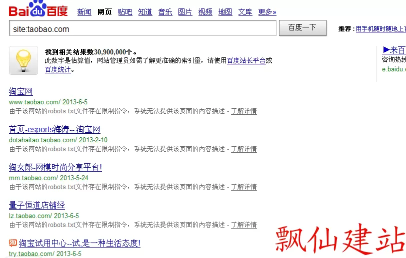The width and height of the screenshot is (406, 258).
Task: Open the 视频 navigation link
Action: [205, 12]
